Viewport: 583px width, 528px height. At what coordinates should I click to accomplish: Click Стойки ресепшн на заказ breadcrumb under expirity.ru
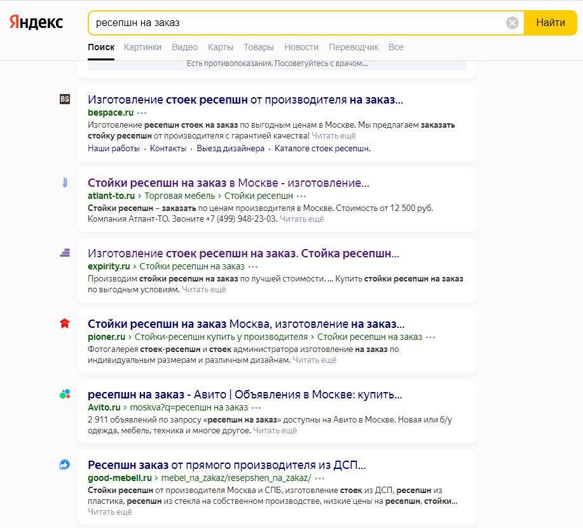tap(192, 266)
